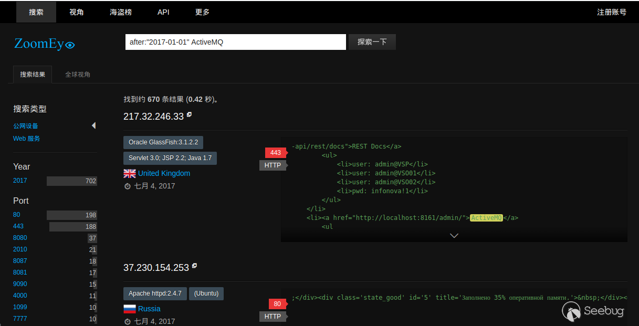Screen dimensions: 639x326
Task: Open the 更多 menu
Action: (x=203, y=12)
